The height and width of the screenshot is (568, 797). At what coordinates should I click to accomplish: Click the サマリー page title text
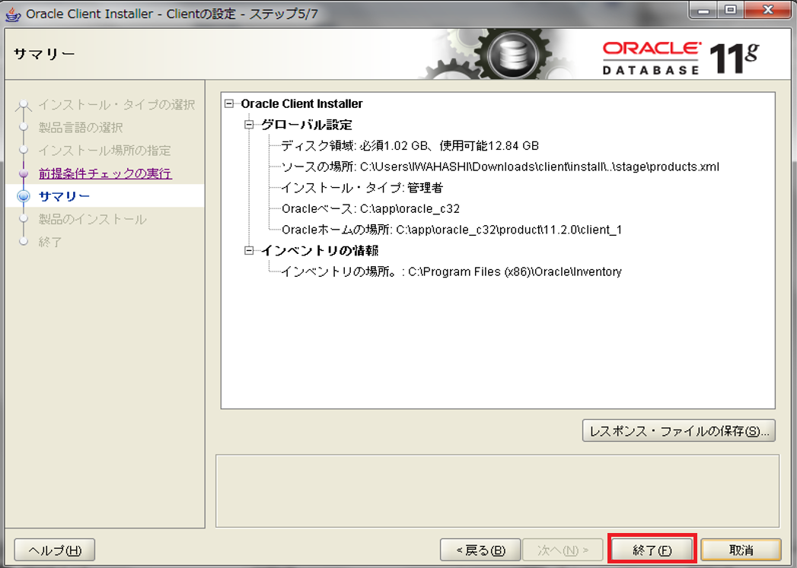click(x=44, y=54)
